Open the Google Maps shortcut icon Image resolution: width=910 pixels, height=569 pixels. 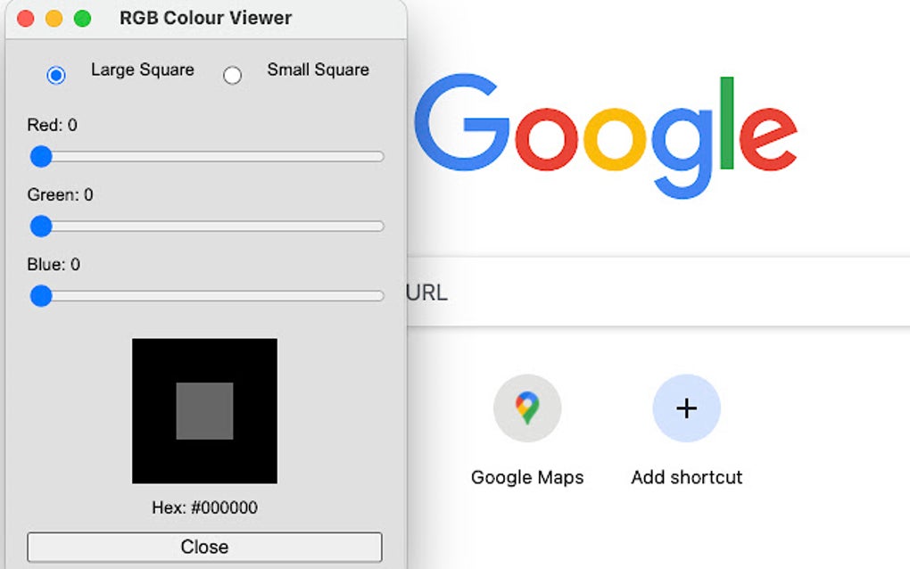pos(527,408)
